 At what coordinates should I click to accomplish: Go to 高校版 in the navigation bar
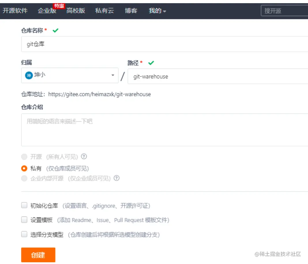click(x=76, y=11)
